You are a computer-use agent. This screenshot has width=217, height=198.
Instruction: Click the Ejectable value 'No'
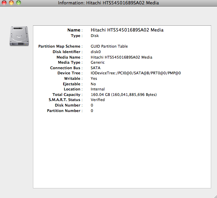click(x=93, y=84)
